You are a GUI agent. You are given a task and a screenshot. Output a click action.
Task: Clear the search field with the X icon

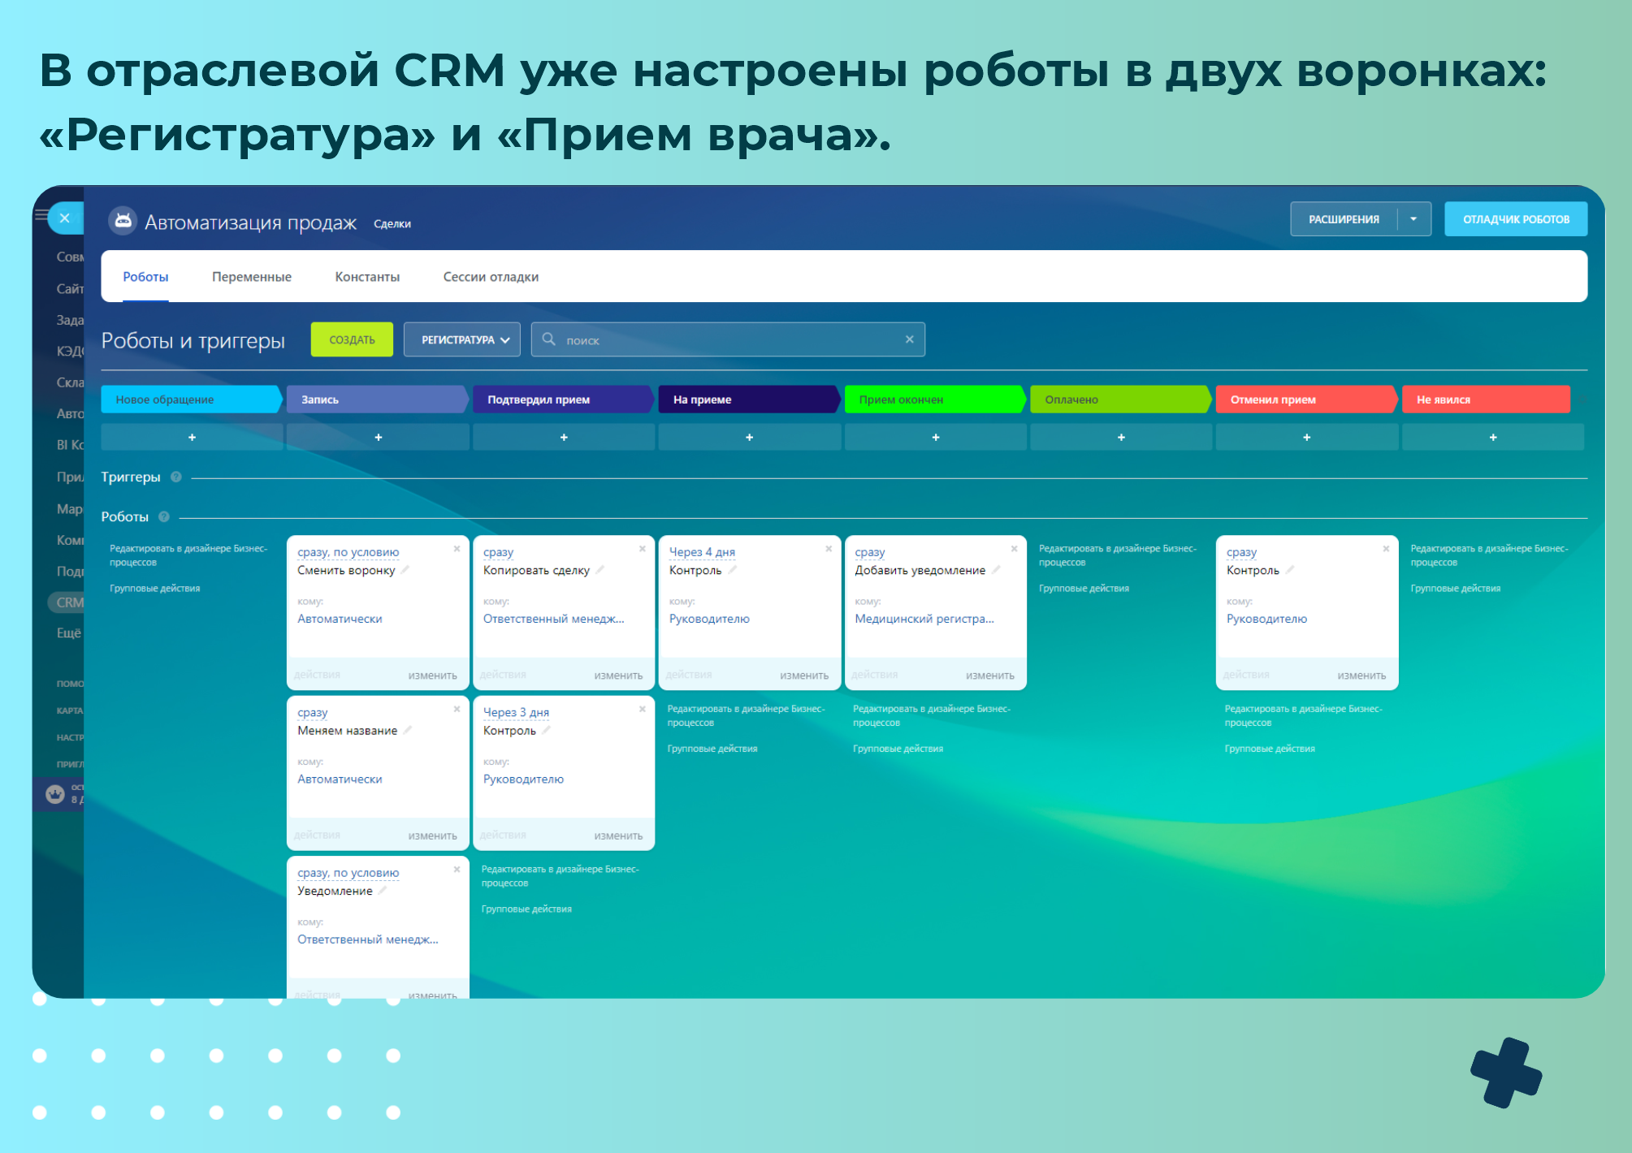click(909, 339)
